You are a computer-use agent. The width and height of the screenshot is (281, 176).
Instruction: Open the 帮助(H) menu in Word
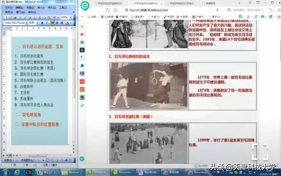click(32, 12)
